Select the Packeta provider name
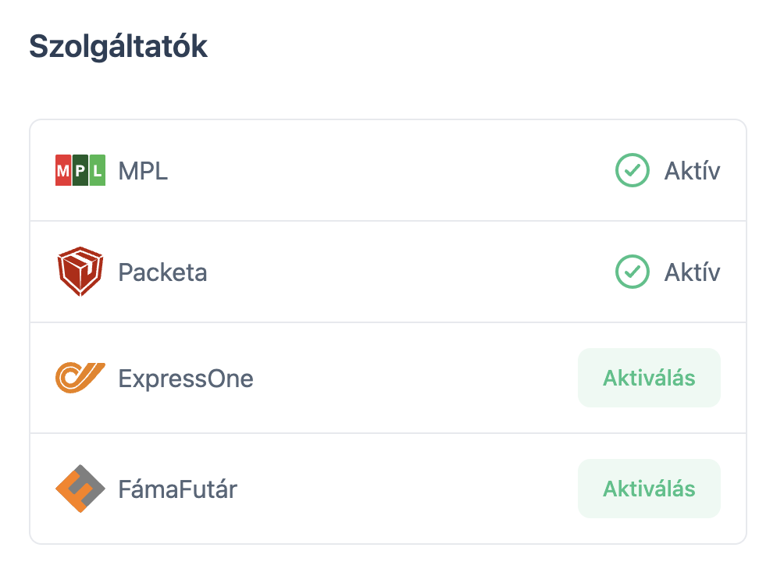Screen dimensions: 784x576 [162, 272]
